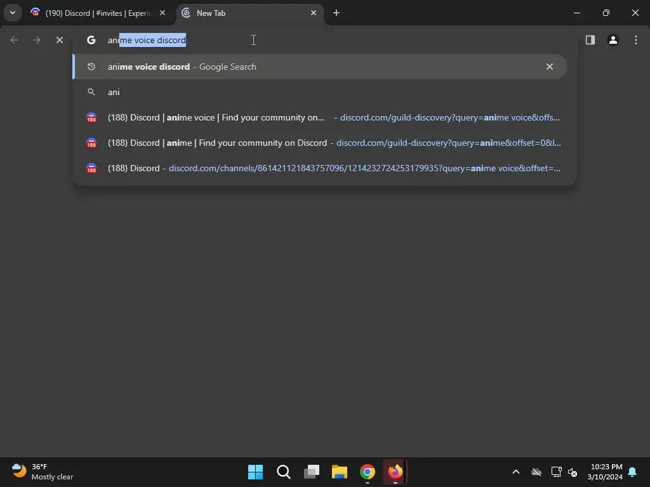Click the history clock icon of first suggestion
650x487 pixels.
[x=91, y=67]
